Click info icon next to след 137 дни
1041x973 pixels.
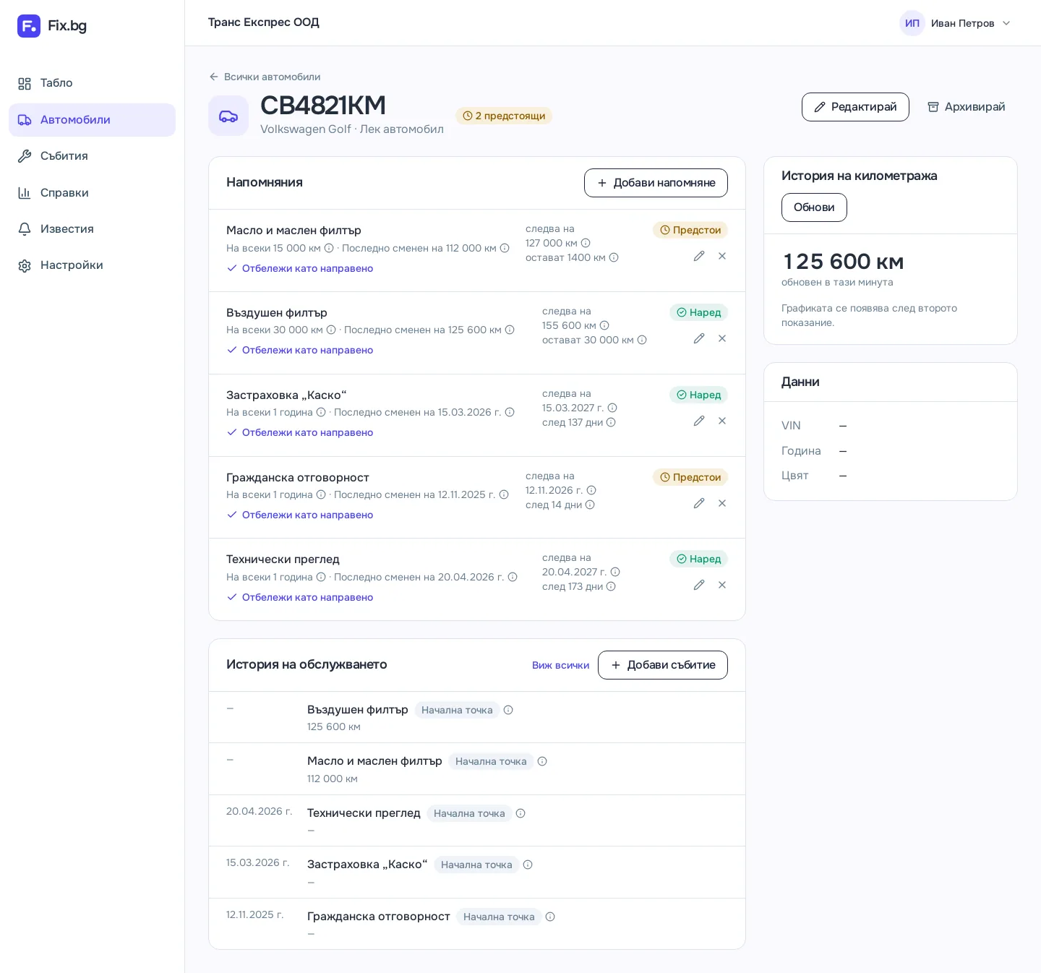coord(611,422)
